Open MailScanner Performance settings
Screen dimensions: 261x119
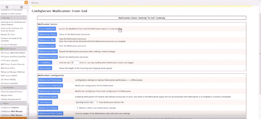click(50, 80)
